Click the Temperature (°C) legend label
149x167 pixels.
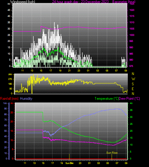(107, 99)
